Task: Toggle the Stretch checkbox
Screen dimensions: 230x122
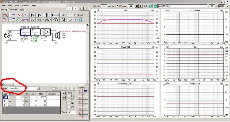Action: pyautogui.click(x=75, y=15)
